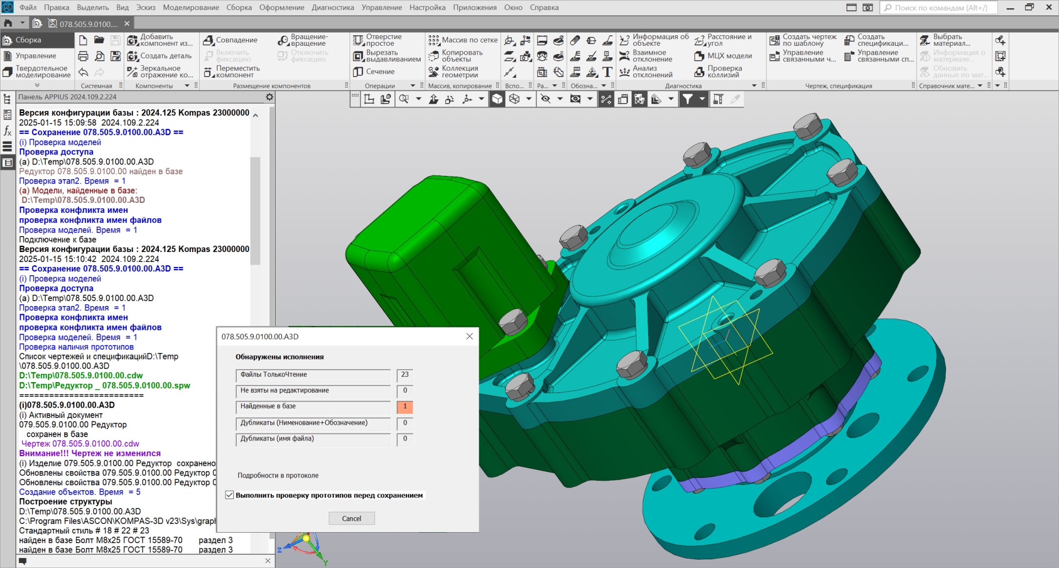Click the wireframe display cube icon
Screen dimensions: 1059x568
(515, 99)
